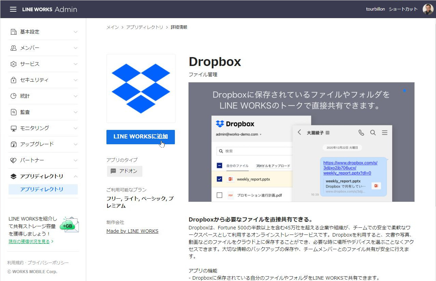Click the Dropbox app logo
This screenshot has width=436, height=281.
pos(141,88)
